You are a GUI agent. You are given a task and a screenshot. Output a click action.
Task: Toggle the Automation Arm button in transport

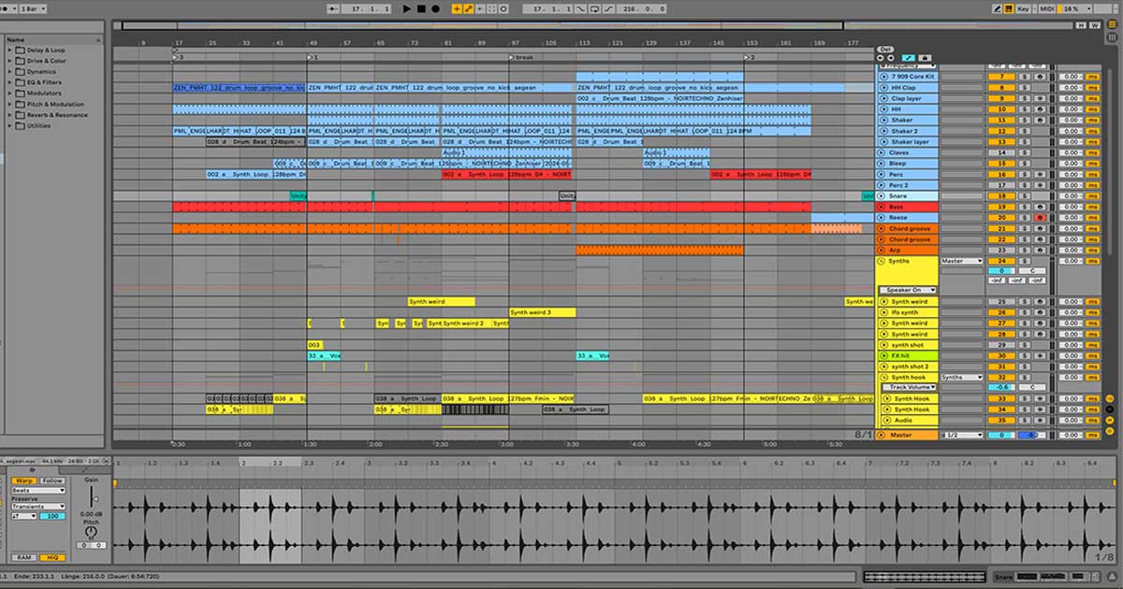(x=469, y=8)
